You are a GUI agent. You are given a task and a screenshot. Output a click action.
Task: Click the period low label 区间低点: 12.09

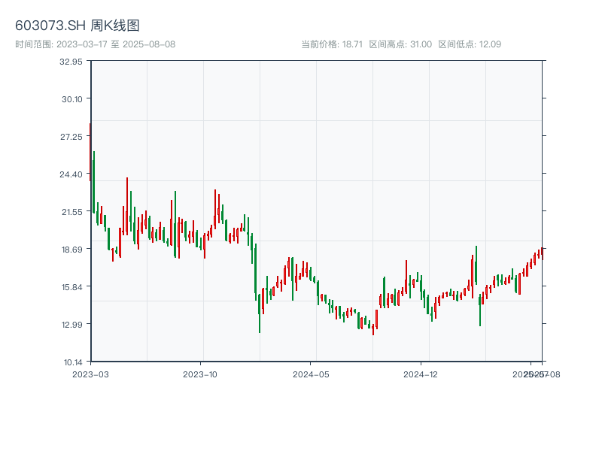[x=470, y=44]
